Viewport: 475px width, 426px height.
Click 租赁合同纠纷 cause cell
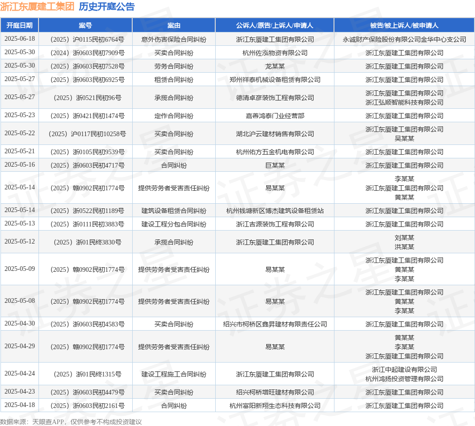(x=174, y=80)
